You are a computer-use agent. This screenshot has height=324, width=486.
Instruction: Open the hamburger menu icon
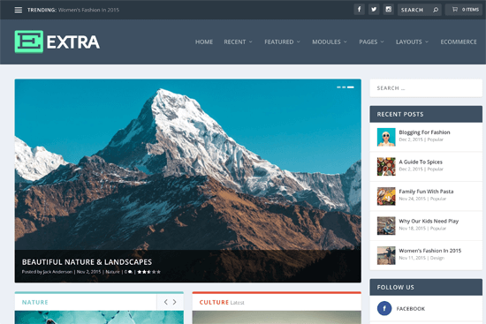[19, 10]
